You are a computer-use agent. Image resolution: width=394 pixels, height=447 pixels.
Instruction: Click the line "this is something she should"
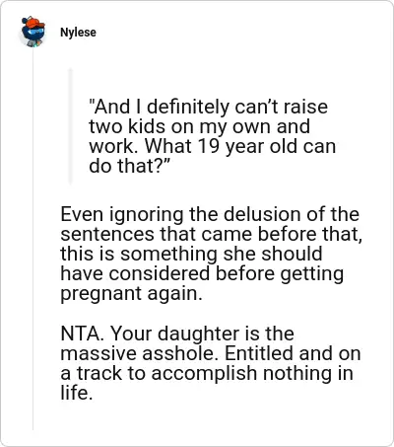[x=191, y=254]
